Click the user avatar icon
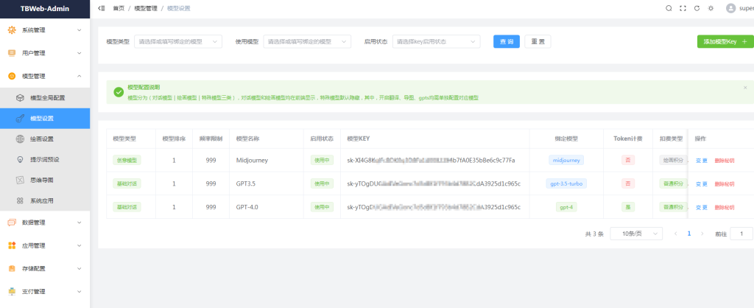Viewport: 754px width, 308px height. tap(730, 8)
